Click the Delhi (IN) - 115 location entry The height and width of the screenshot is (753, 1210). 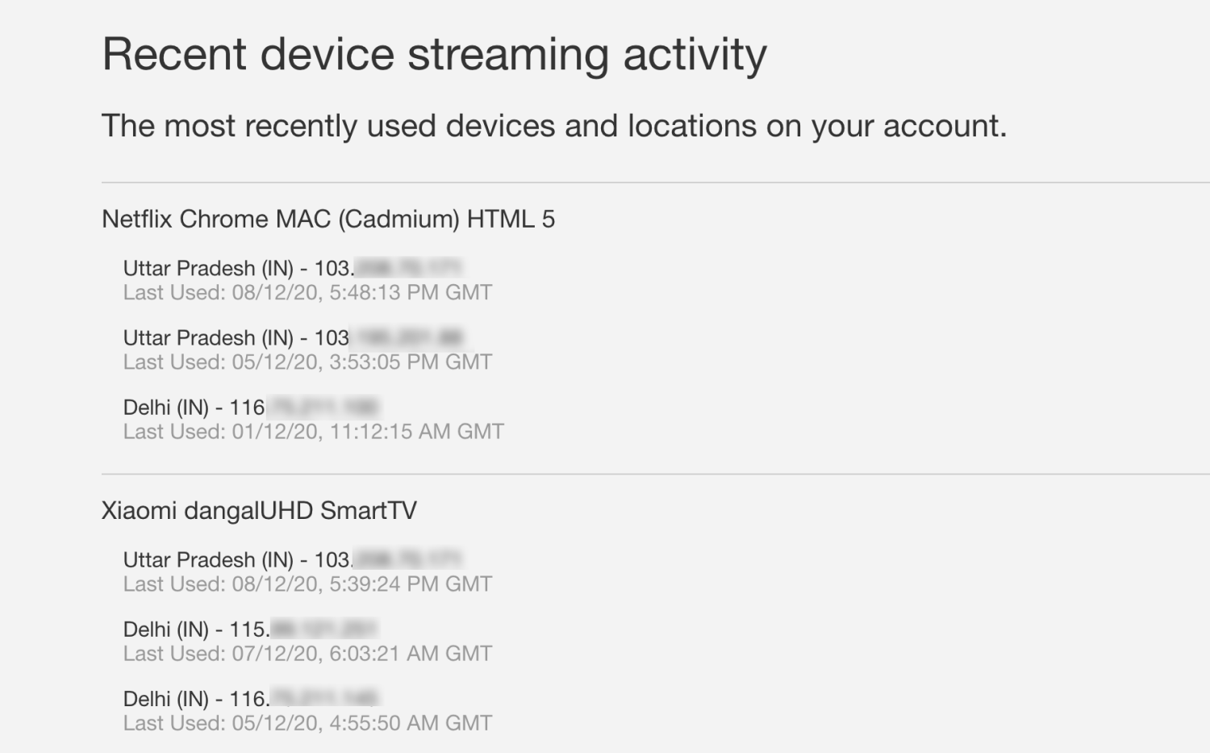click(x=251, y=630)
